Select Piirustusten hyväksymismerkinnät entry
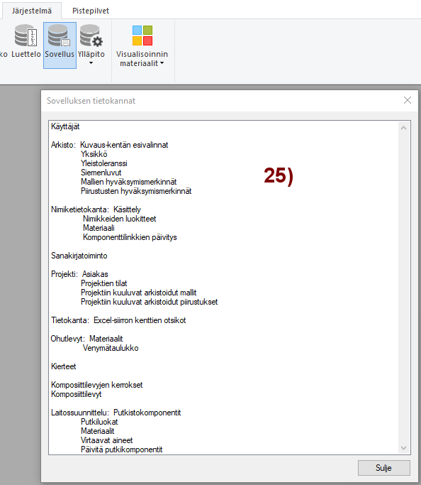This screenshot has height=485, width=421. point(136,191)
